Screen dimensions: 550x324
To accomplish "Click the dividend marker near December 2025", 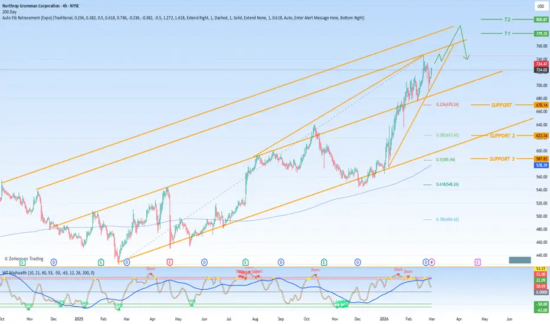I will (358, 262).
